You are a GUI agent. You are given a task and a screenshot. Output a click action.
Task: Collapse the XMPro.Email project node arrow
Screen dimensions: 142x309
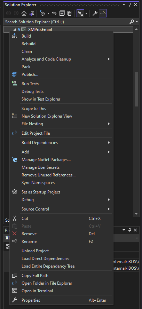point(15,30)
